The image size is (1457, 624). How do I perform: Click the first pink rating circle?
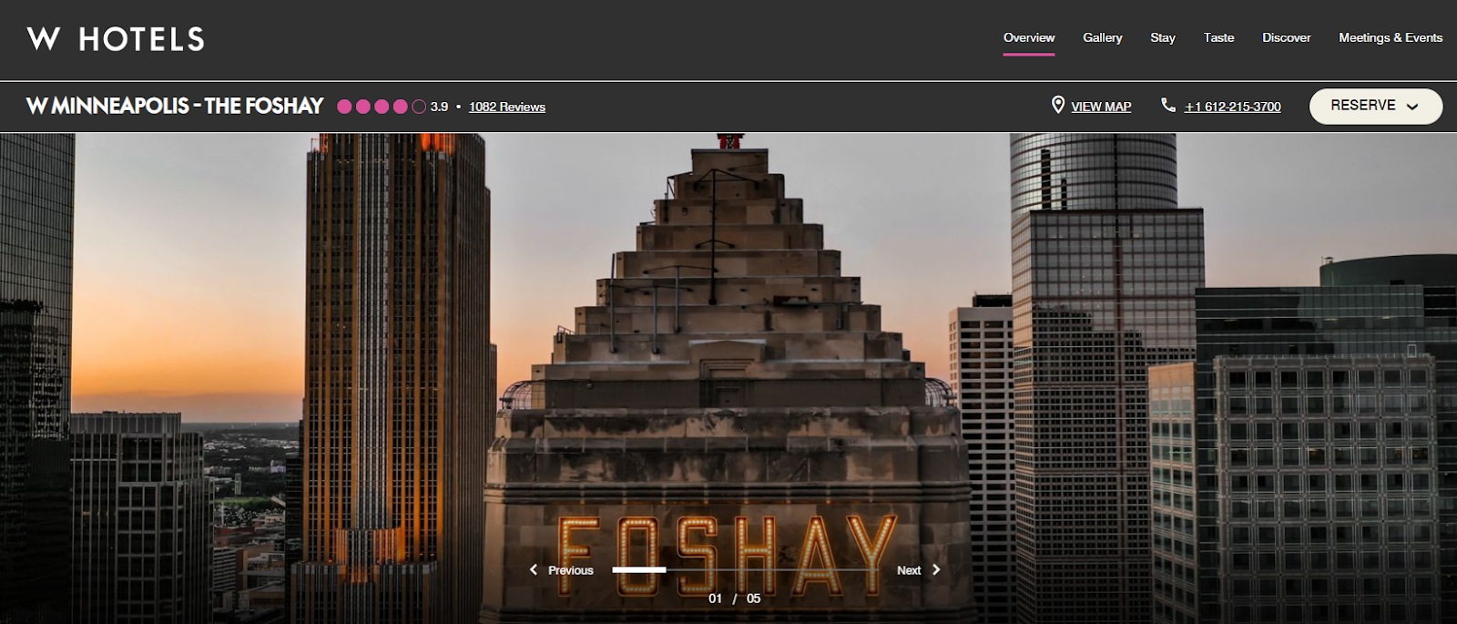point(344,107)
